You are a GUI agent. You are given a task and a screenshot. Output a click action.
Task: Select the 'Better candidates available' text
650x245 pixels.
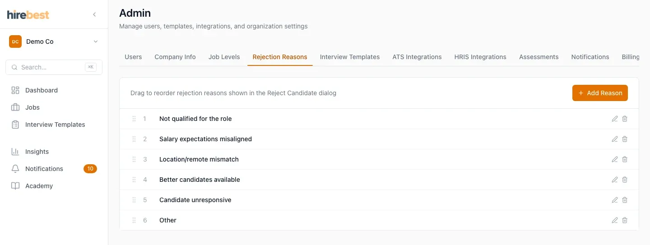click(200, 180)
